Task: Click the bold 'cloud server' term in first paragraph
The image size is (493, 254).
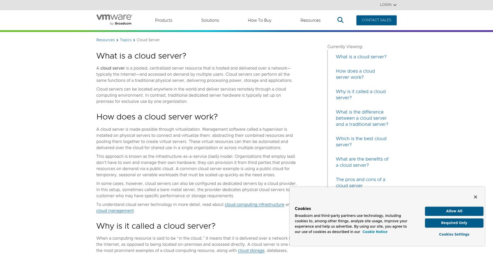Action: 113,68
